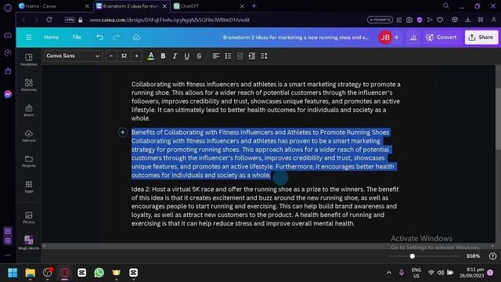Show hidden tray icons chevron
501x282 pixels.
(x=389, y=273)
